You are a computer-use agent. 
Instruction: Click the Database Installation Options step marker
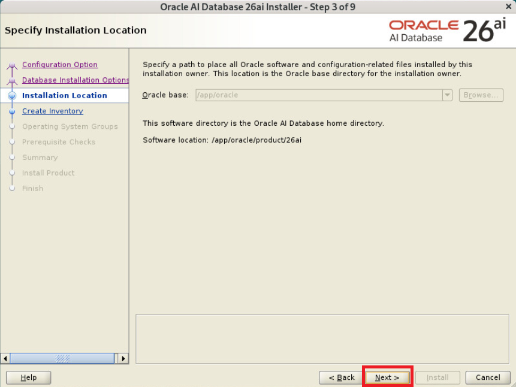(x=12, y=81)
